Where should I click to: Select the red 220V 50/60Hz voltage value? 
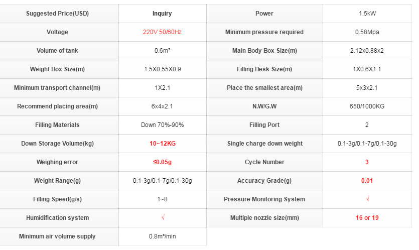(162, 32)
